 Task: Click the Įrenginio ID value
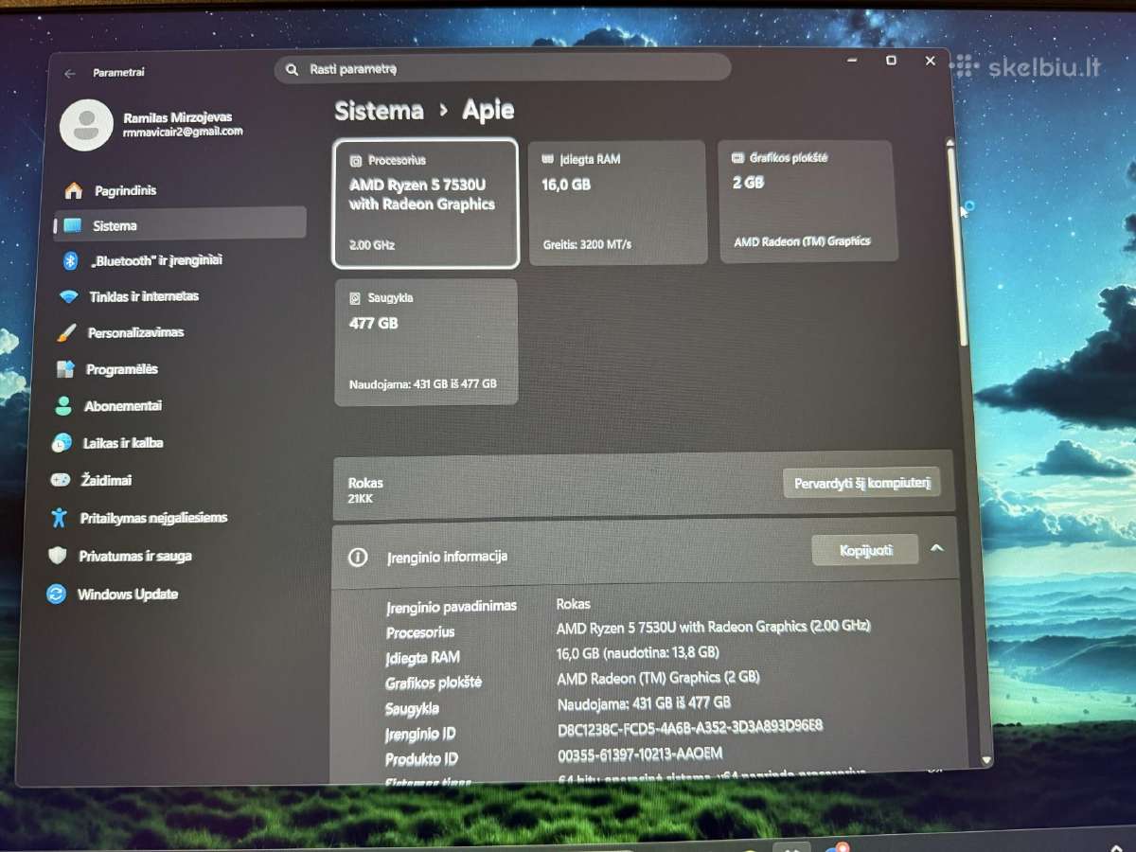click(690, 727)
